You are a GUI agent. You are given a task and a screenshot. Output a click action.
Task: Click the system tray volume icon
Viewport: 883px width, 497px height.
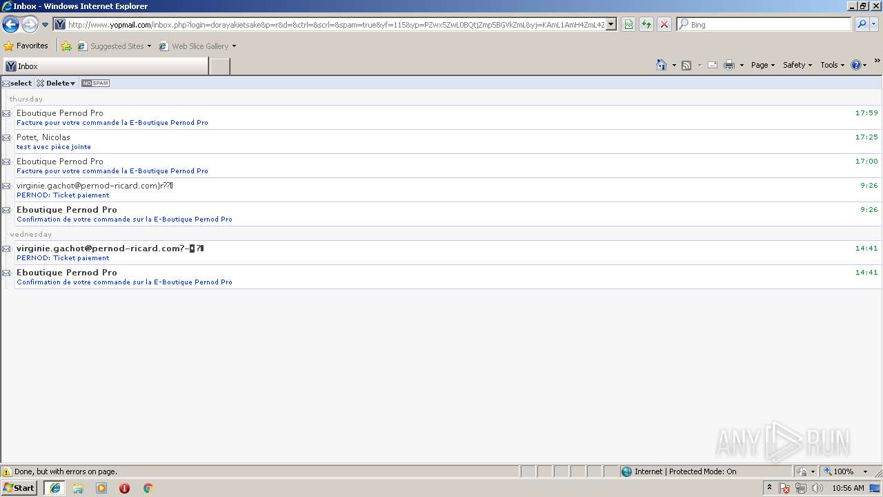817,488
